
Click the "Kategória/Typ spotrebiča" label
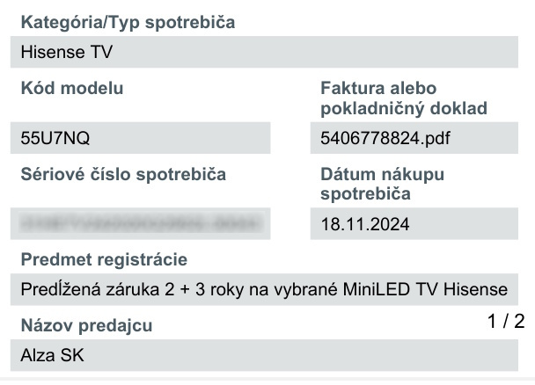tap(127, 21)
